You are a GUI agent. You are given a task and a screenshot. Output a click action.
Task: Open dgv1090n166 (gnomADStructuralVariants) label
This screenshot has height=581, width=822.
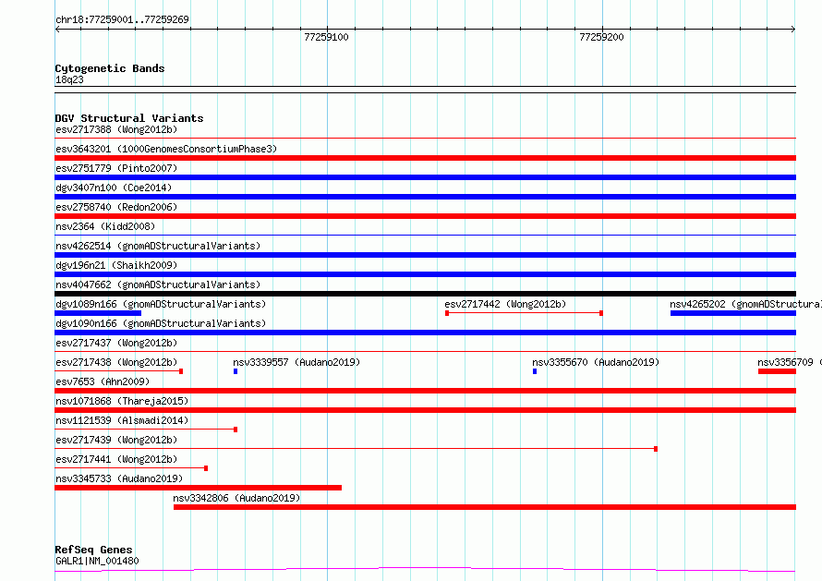pos(161,323)
